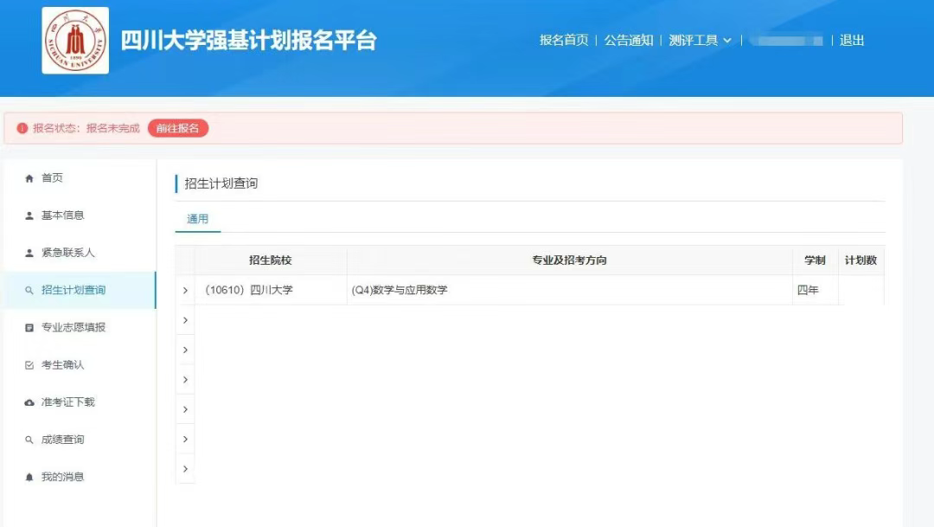The image size is (934, 527).
Task: Click the 招生计划查询 page heading
Action: coord(221,183)
